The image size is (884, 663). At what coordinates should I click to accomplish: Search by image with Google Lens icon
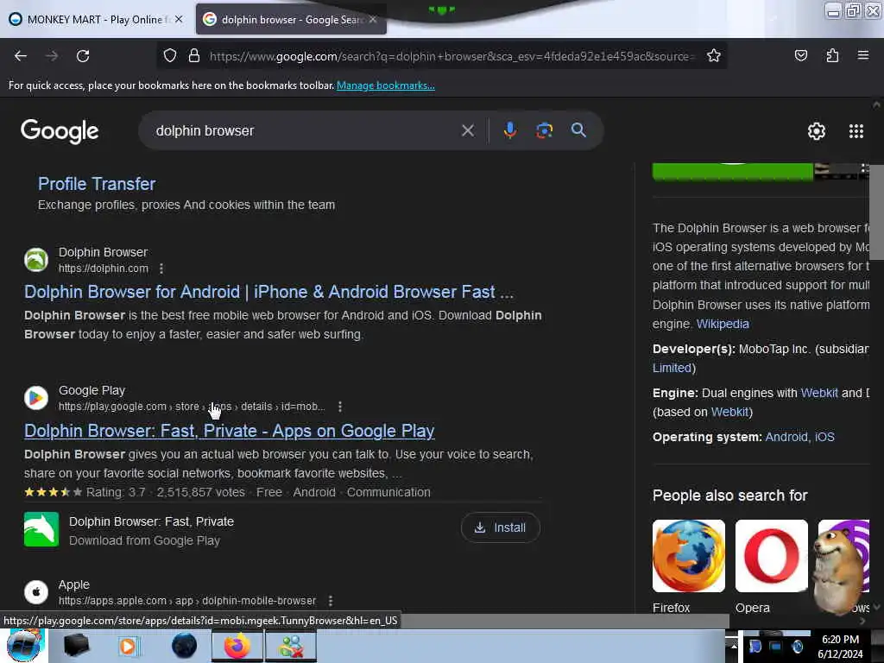(x=544, y=131)
